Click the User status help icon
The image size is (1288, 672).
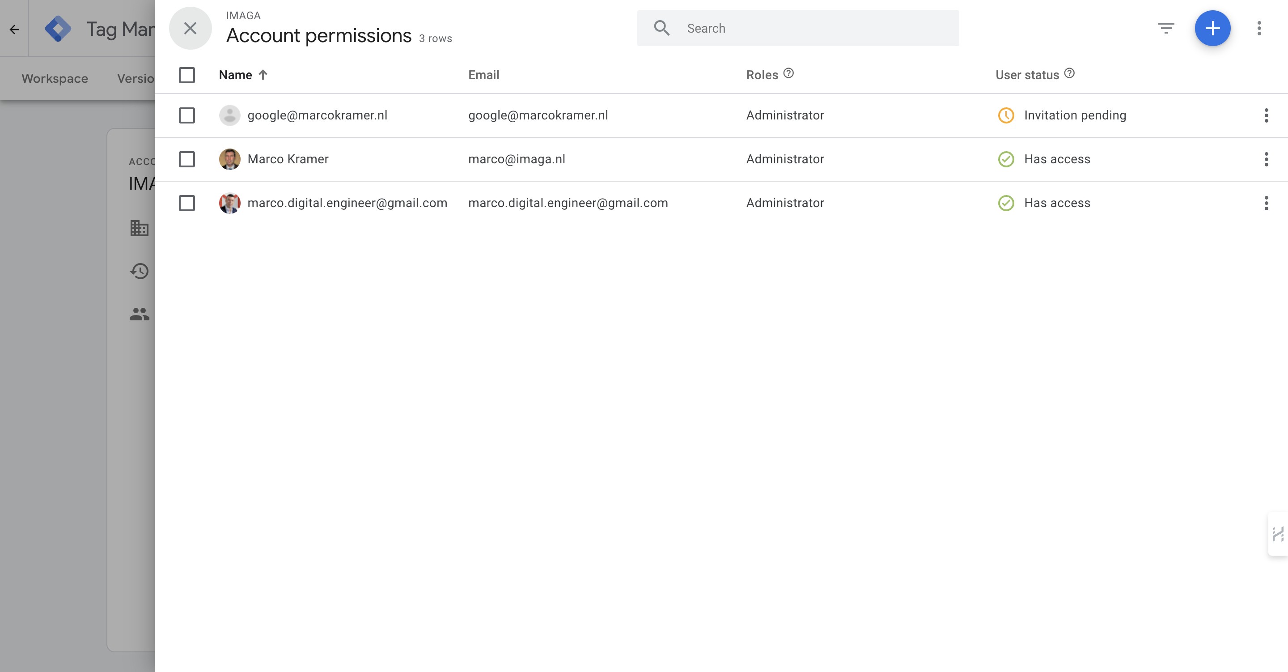coord(1069,73)
